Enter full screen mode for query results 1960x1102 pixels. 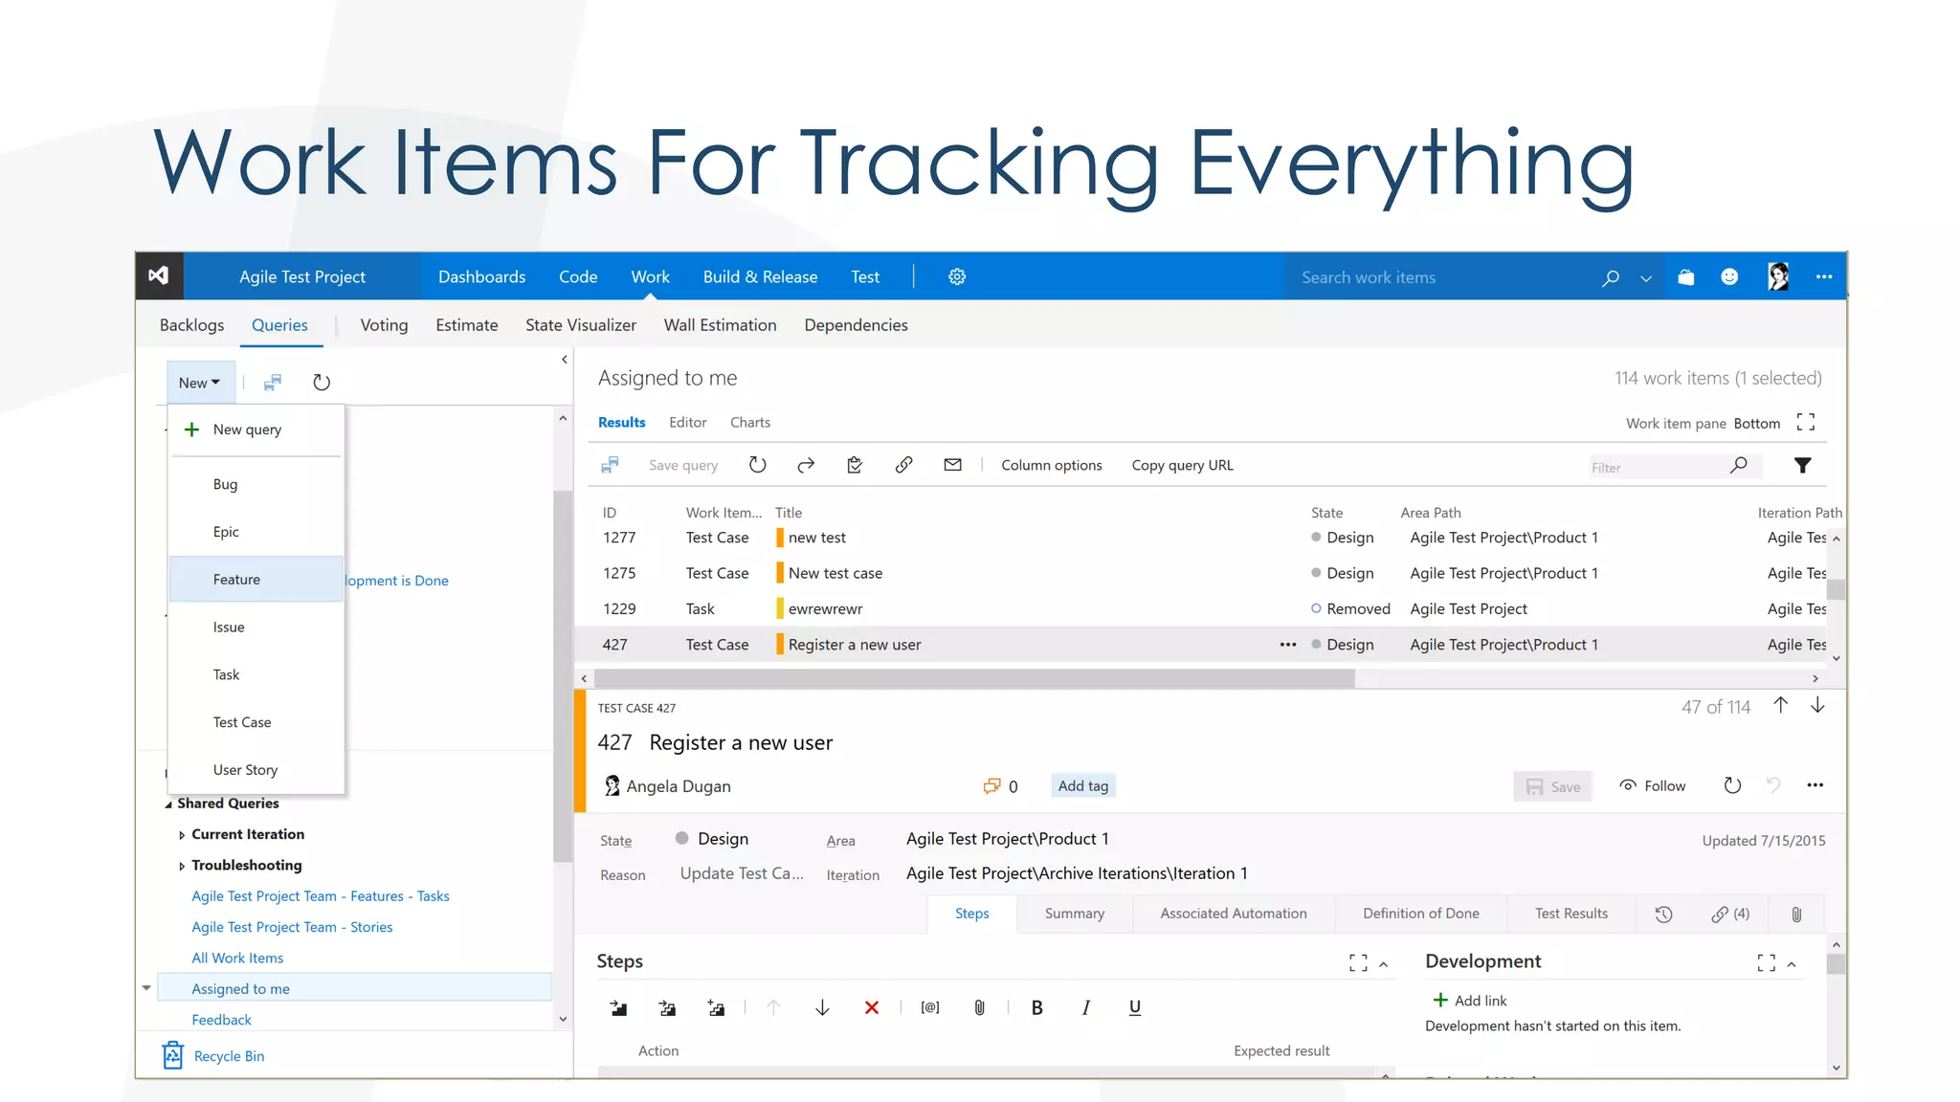1806,422
